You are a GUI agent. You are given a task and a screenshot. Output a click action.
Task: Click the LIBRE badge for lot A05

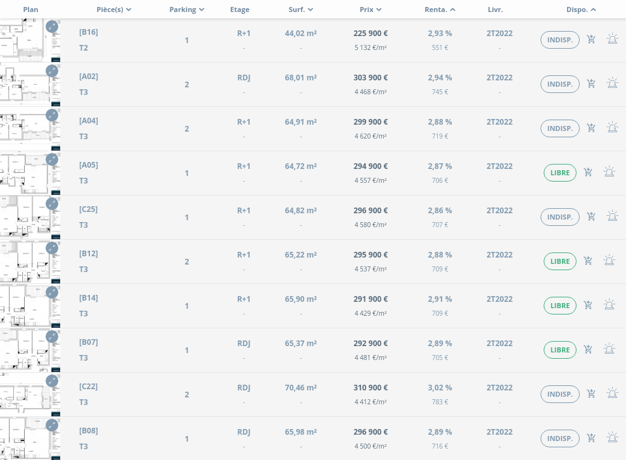tap(560, 173)
